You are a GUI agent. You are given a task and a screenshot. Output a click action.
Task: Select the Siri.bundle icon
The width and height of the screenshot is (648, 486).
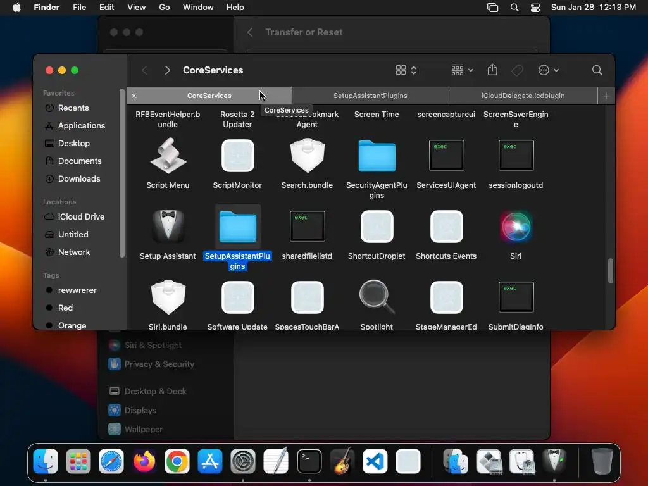(x=168, y=297)
